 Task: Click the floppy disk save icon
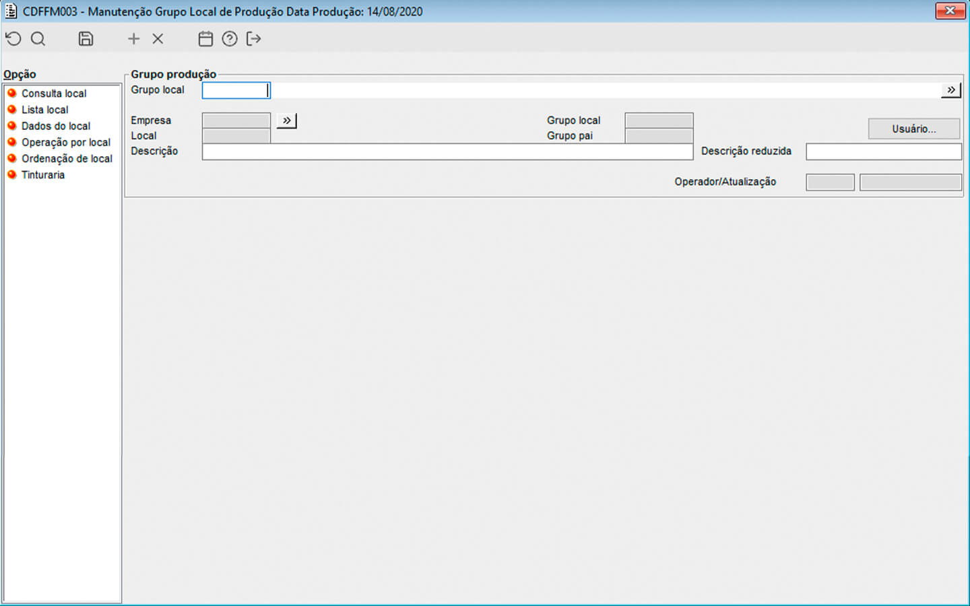(x=86, y=39)
